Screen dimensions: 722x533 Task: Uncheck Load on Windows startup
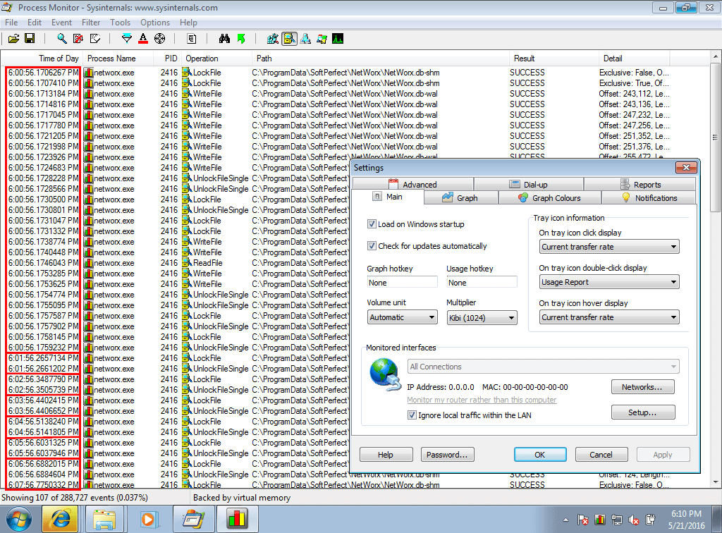(372, 224)
